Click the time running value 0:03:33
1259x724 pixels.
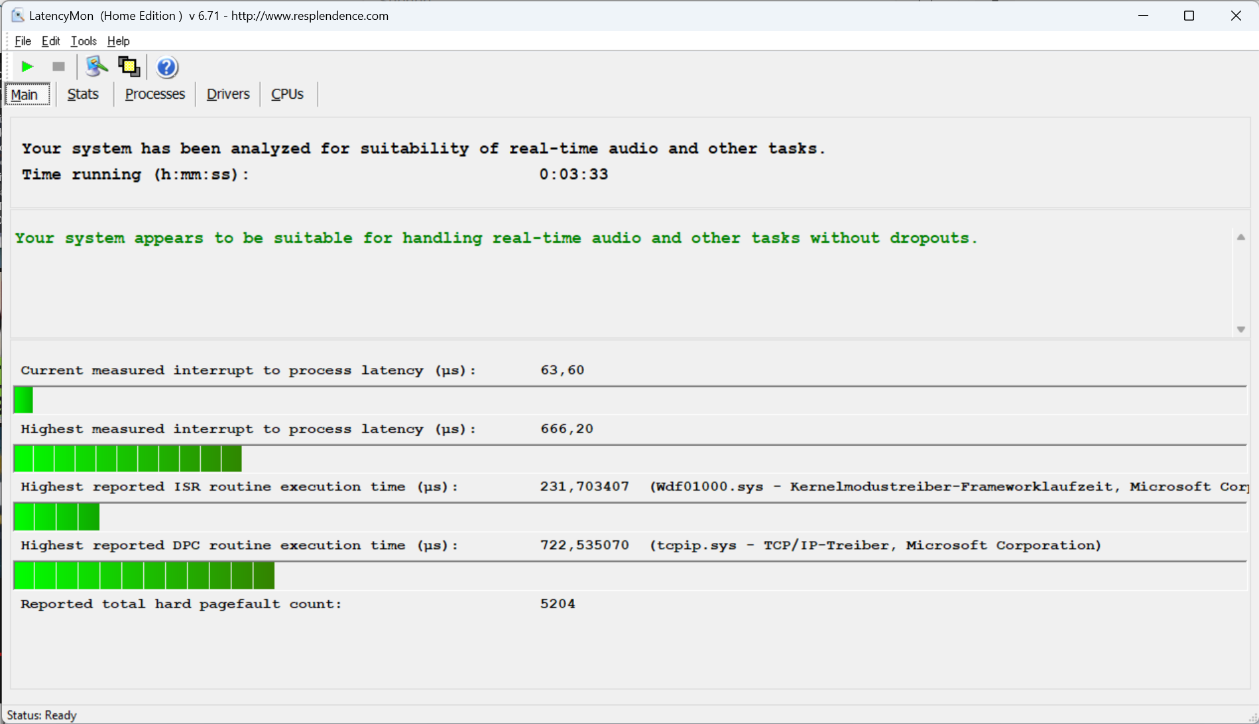(x=573, y=174)
